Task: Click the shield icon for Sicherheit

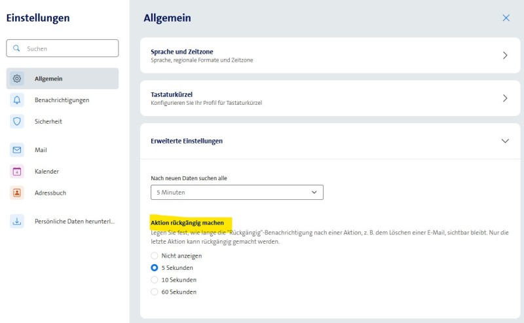Action: coord(17,121)
